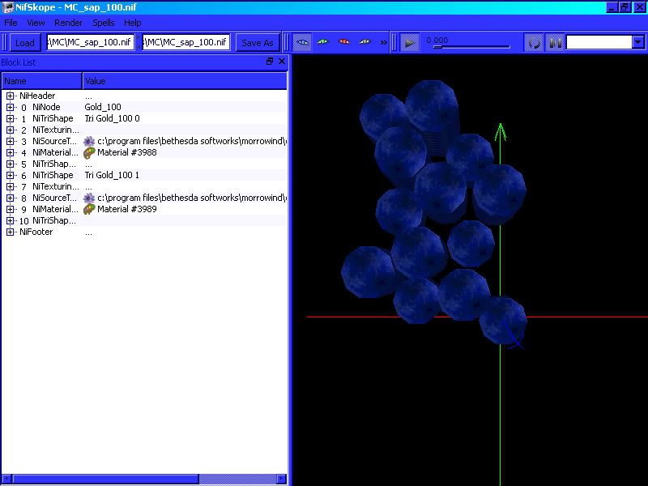Expand block 3 NiSourceTexture
Image resolution: width=648 pixels, height=486 pixels.
pyautogui.click(x=10, y=141)
